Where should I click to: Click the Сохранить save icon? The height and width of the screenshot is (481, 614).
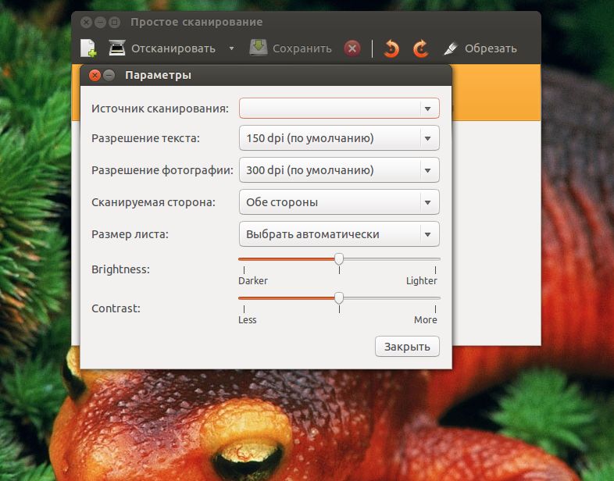pos(259,48)
